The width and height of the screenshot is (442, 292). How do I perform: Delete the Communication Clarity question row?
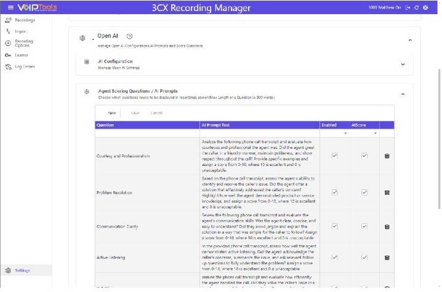point(387,227)
